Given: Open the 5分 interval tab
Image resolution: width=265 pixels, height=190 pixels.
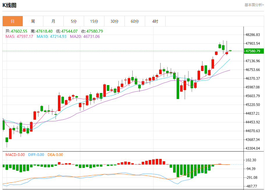Looking at the screenshot, I should 74,21.
